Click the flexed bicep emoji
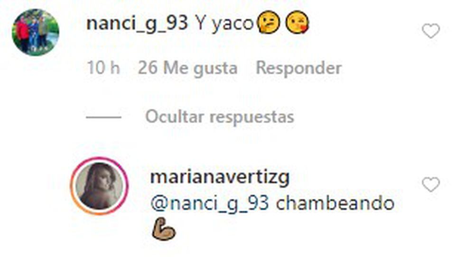Screen dimensions: 465x257 point(164,229)
